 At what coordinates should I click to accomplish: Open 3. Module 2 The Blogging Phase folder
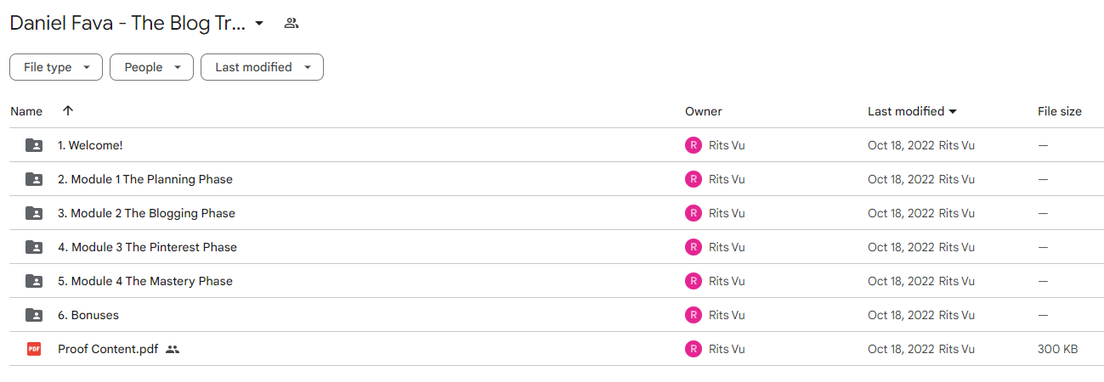pyautogui.click(x=146, y=213)
